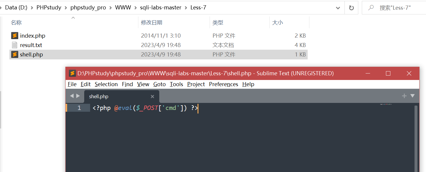
Task: Select the result.txt file in the list
Action: (31, 45)
